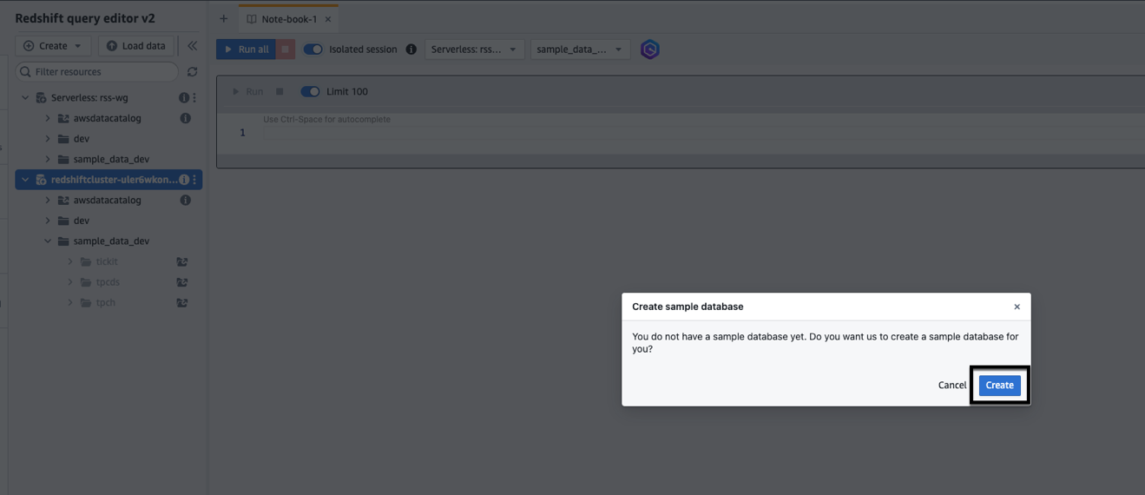The image size is (1145, 495).
Task: Open three-dot menu for redshiftcluster-uler6wkon
Action: point(194,180)
